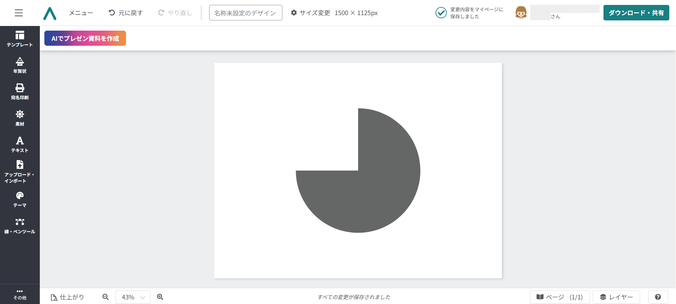
Task: Expand the その他 more options
Action: pyautogui.click(x=20, y=294)
